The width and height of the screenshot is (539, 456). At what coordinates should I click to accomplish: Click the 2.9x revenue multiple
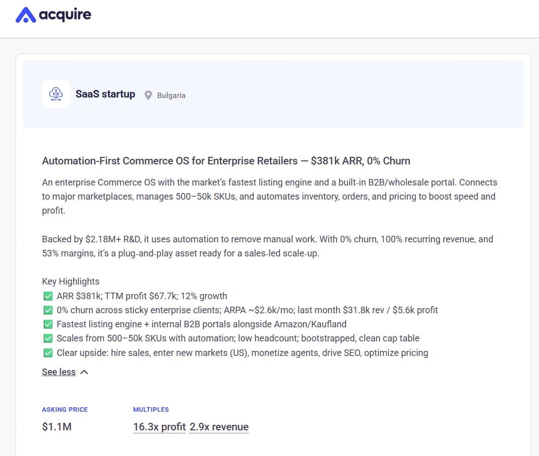[219, 427]
